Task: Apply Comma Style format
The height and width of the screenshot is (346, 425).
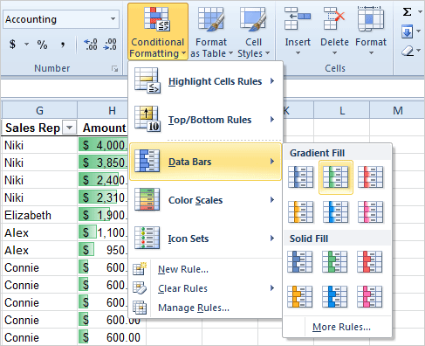Action: [x=63, y=45]
